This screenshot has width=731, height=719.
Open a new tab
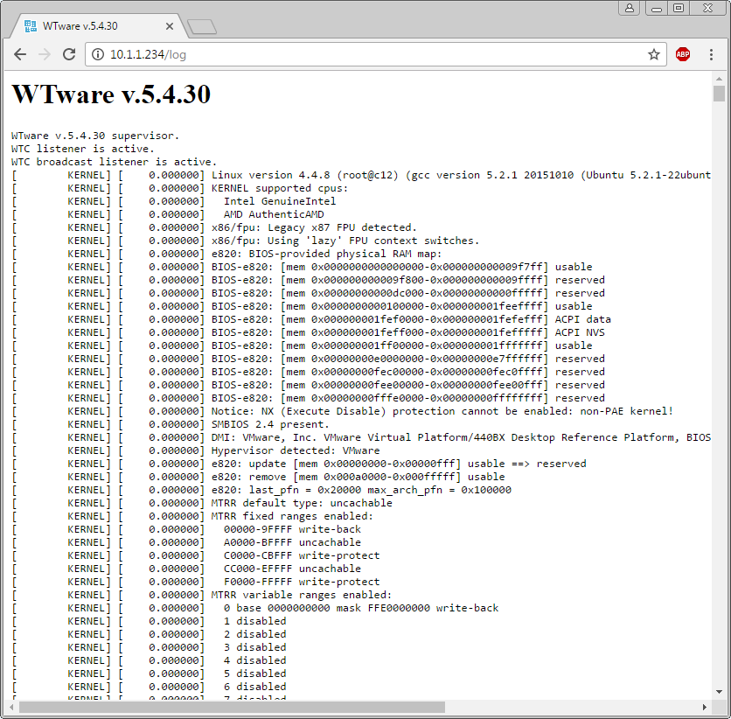click(201, 27)
